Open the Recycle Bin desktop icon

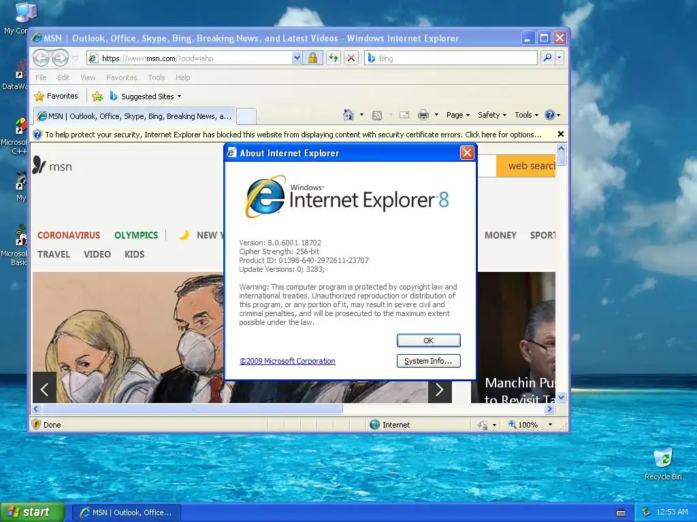tap(663, 465)
